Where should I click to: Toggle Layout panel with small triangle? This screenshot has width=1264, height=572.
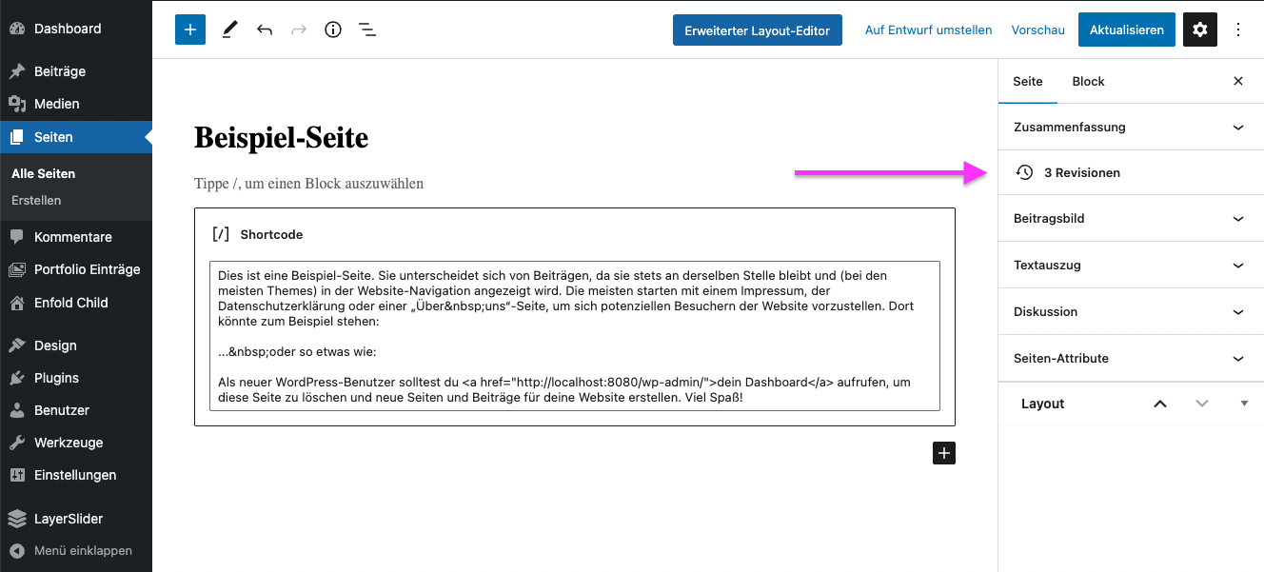(x=1244, y=404)
